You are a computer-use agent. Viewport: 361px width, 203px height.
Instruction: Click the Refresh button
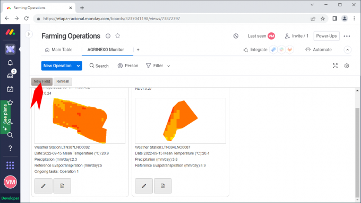[x=63, y=81]
